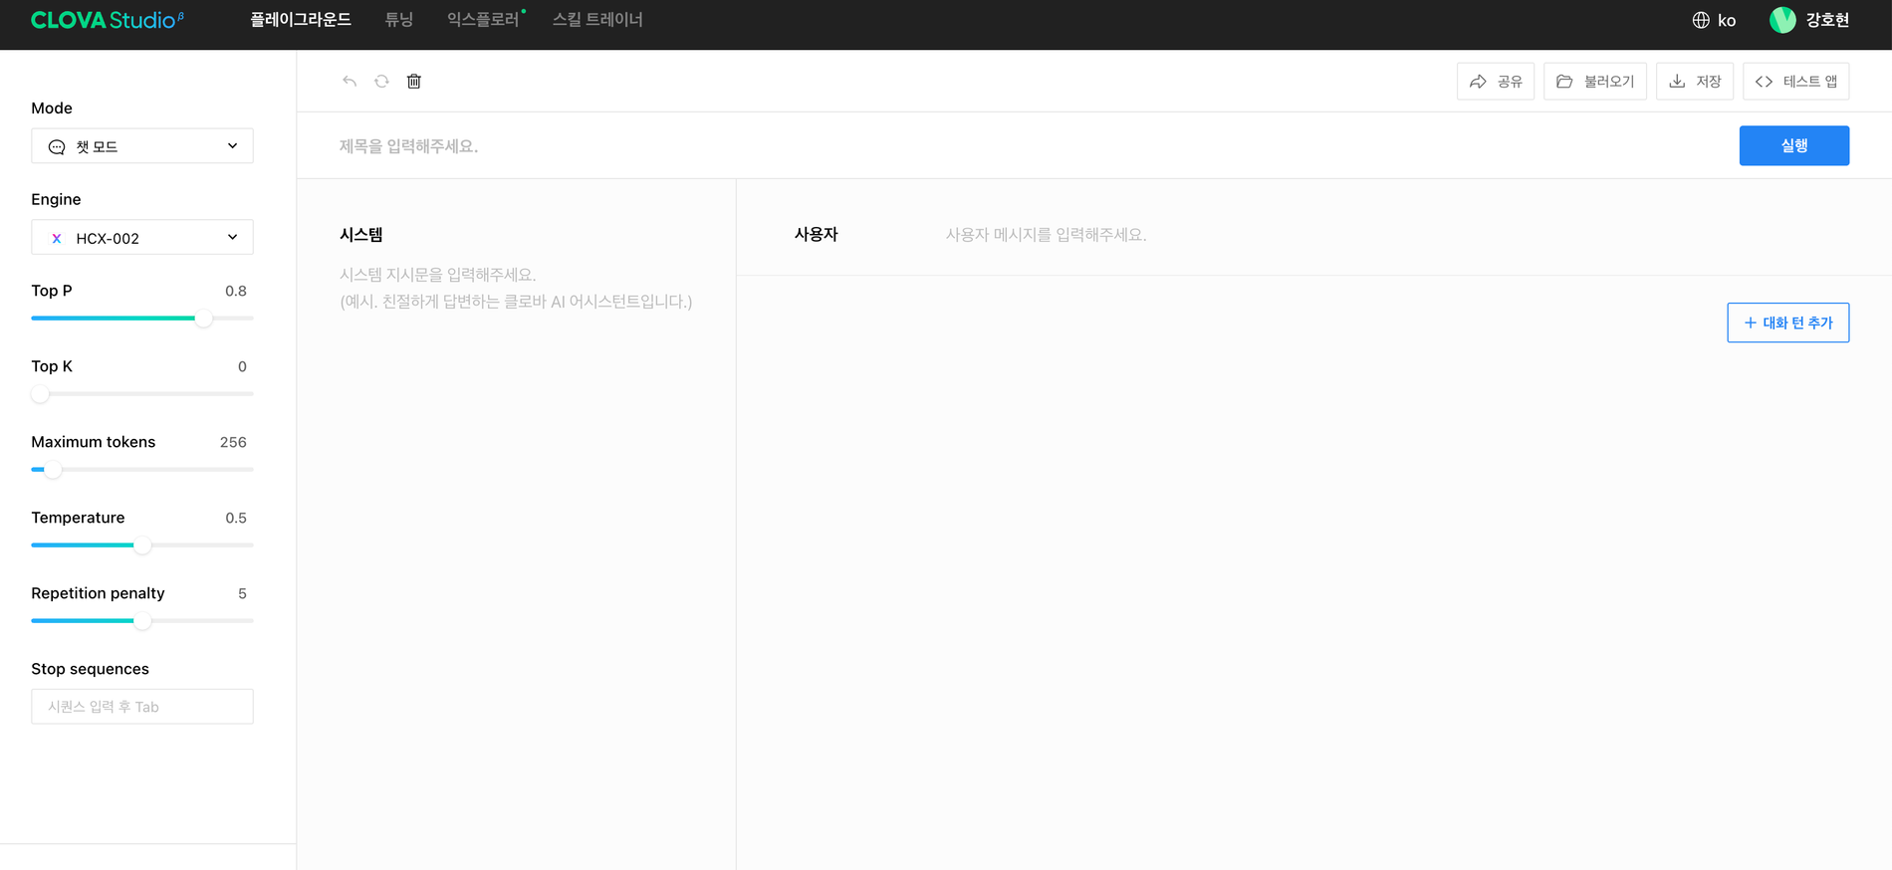Click the 저장 save button
This screenshot has height=870, width=1892.
click(x=1695, y=82)
